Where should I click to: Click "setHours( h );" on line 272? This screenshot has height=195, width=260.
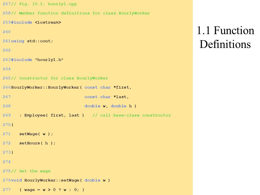37,143
